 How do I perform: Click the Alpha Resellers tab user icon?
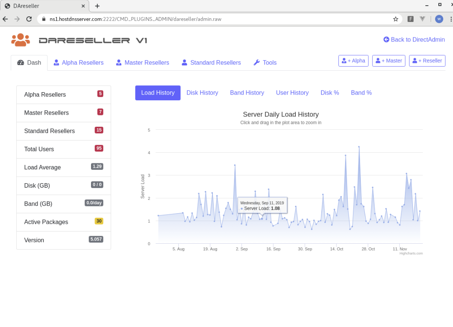point(56,63)
